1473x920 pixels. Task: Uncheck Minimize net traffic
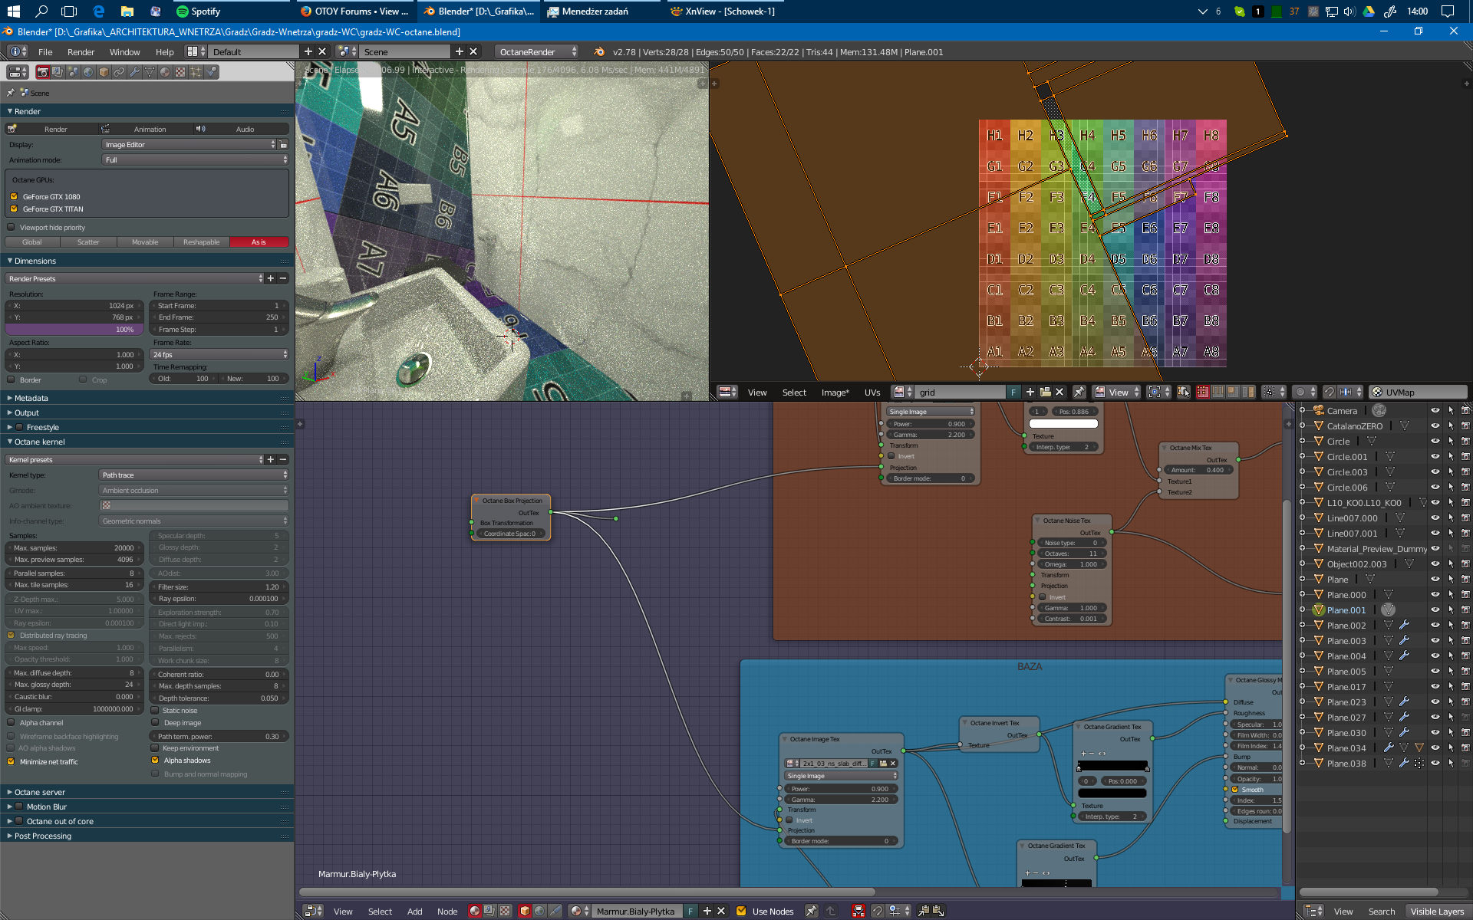tap(12, 762)
